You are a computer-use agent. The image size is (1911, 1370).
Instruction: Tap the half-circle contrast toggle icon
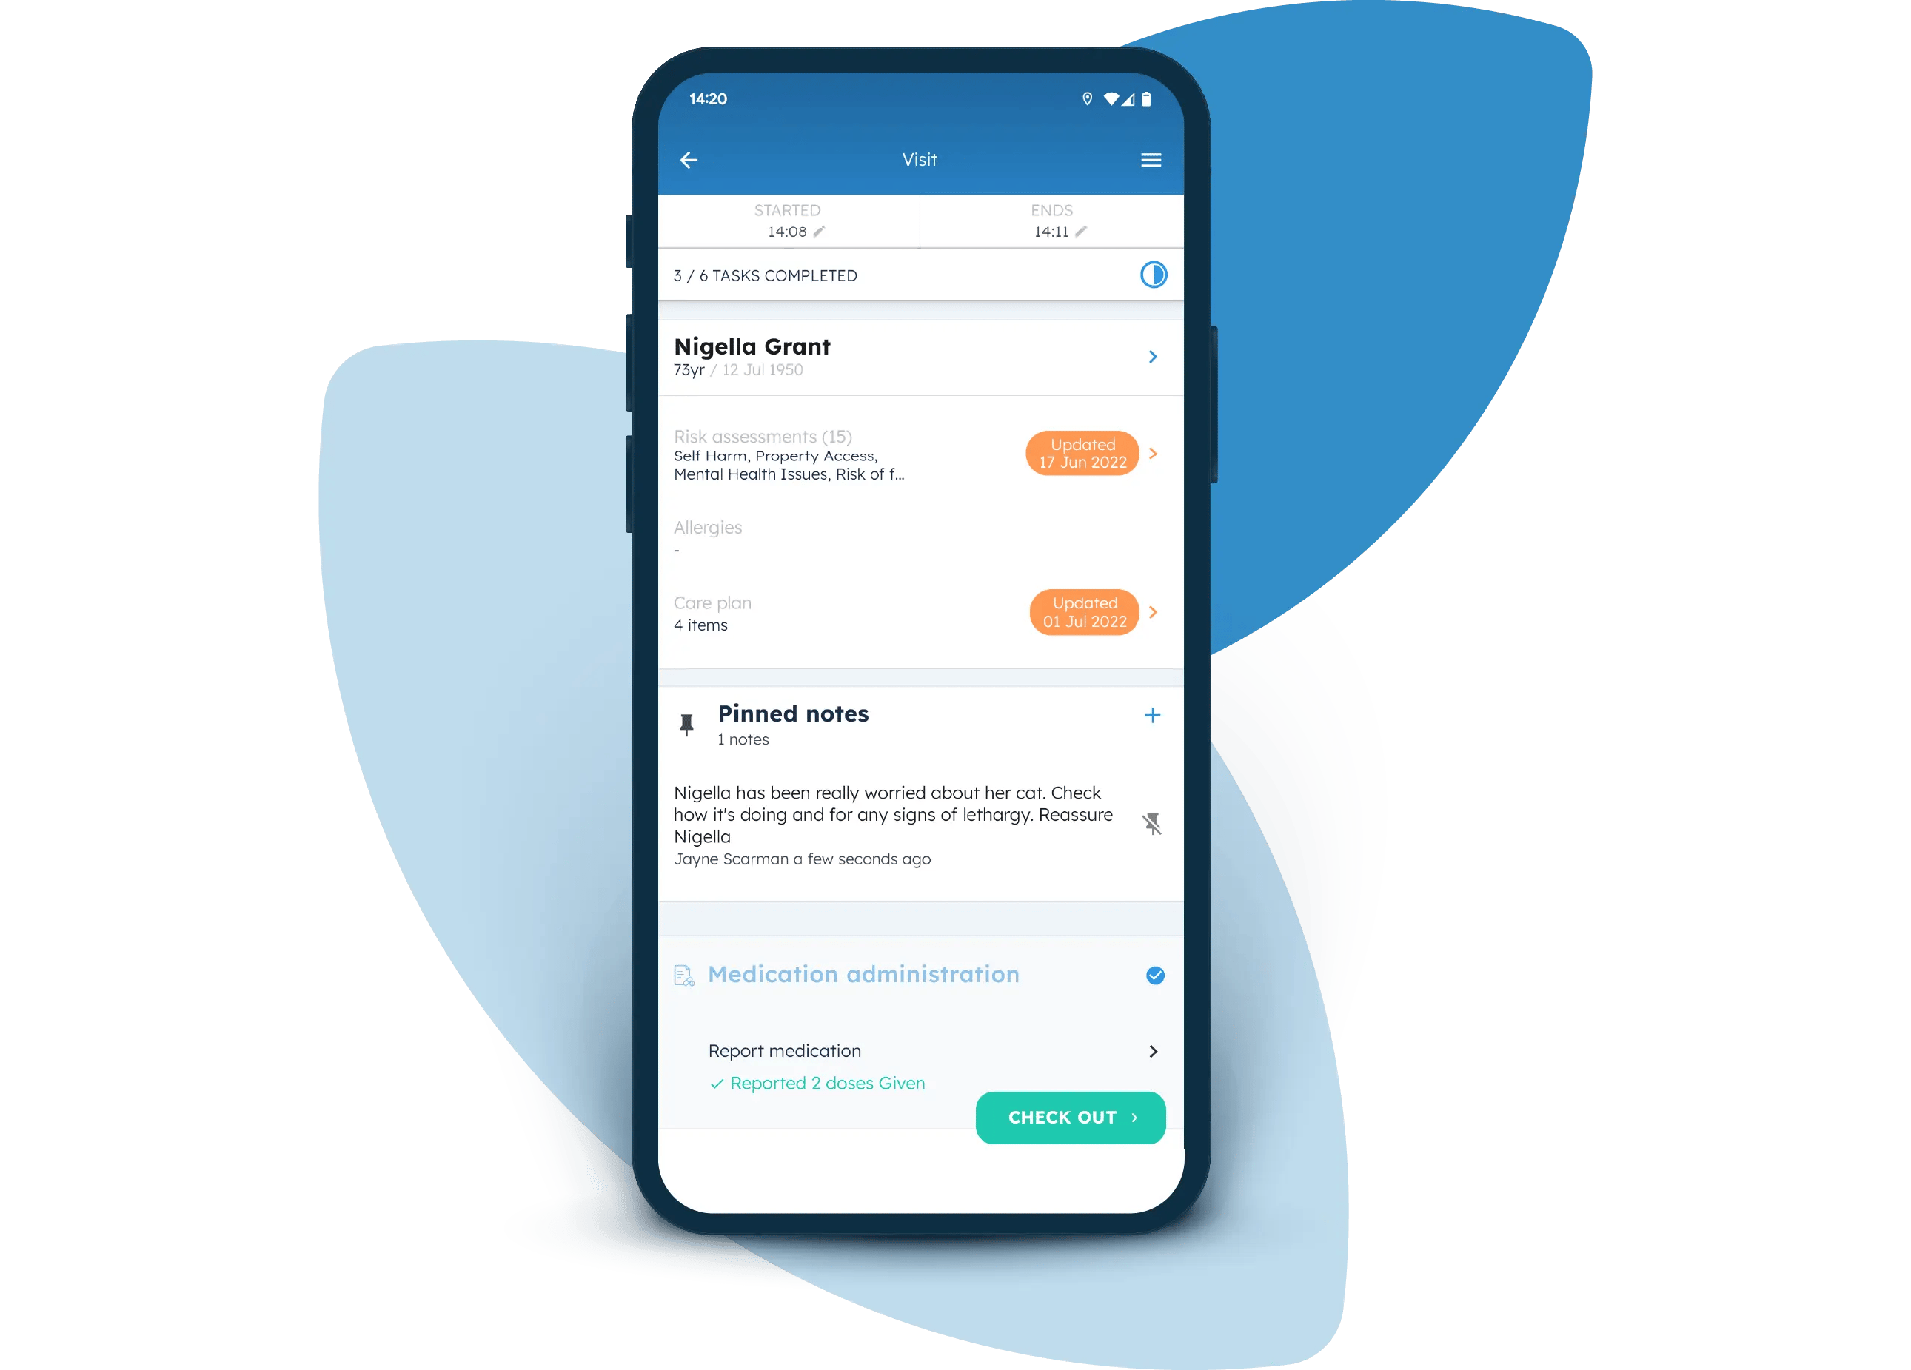coord(1154,275)
